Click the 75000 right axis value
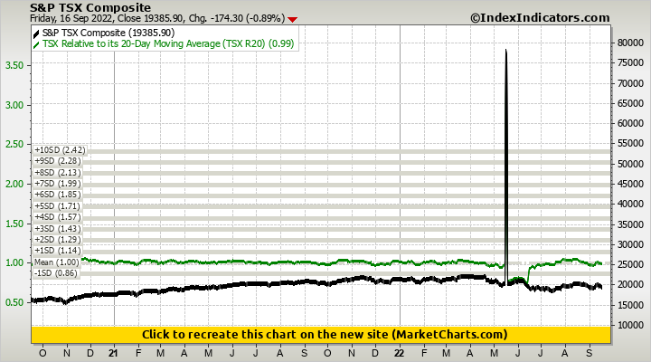 pyautogui.click(x=630, y=62)
